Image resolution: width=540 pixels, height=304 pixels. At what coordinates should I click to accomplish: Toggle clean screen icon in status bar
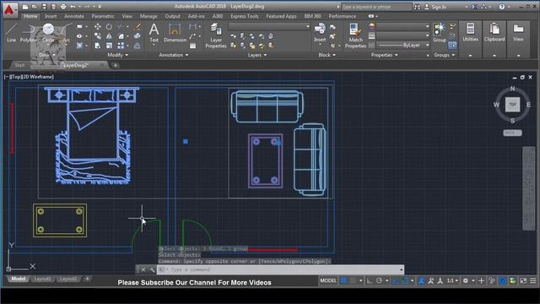point(523,281)
